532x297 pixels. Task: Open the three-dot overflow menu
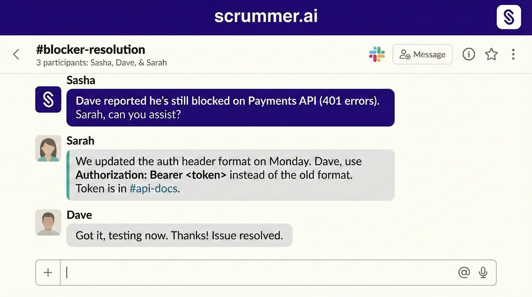click(513, 54)
